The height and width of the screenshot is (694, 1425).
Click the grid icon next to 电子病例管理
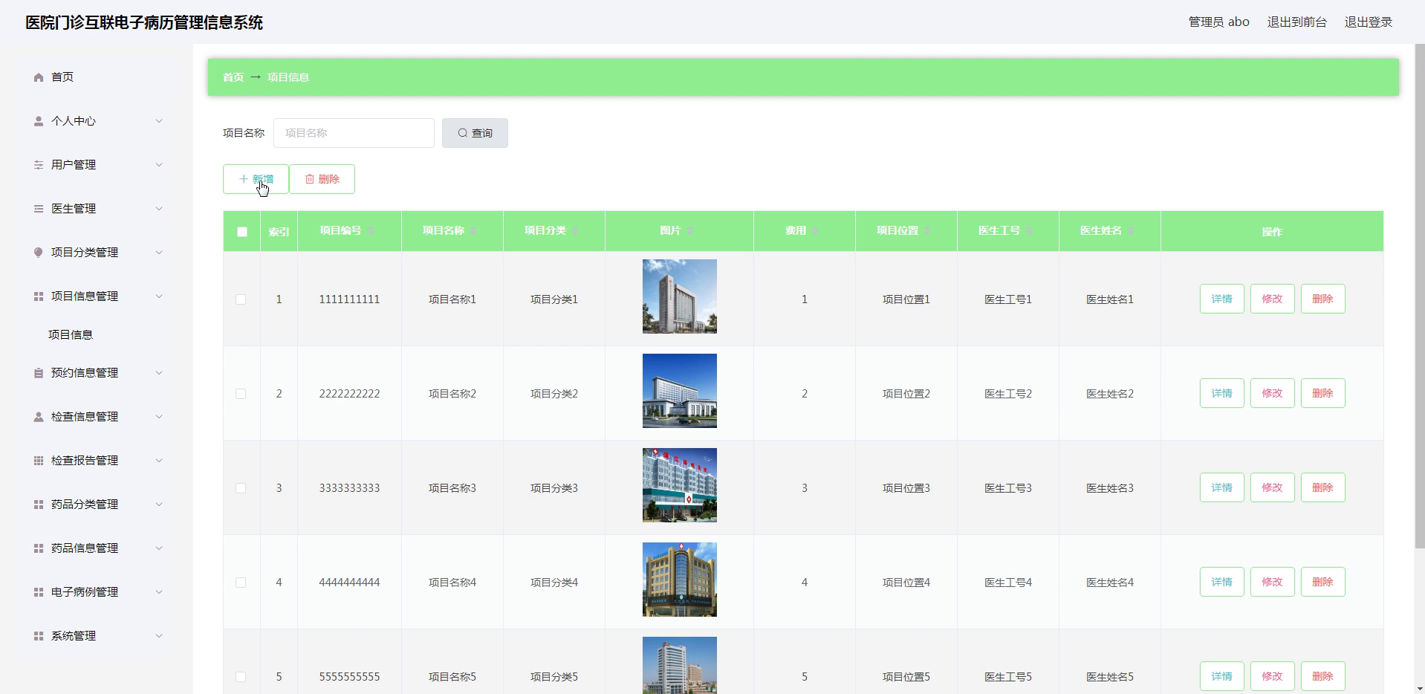[39, 592]
